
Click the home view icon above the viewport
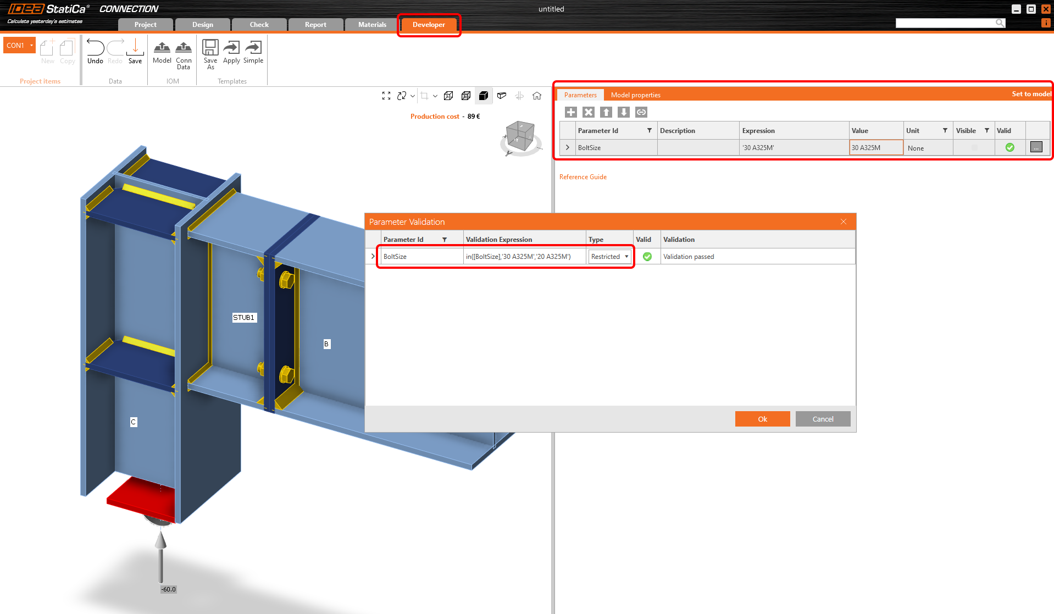coord(537,96)
